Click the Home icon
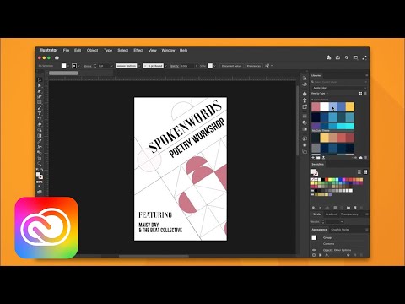Viewport: 405px width, 304px height. (57, 57)
